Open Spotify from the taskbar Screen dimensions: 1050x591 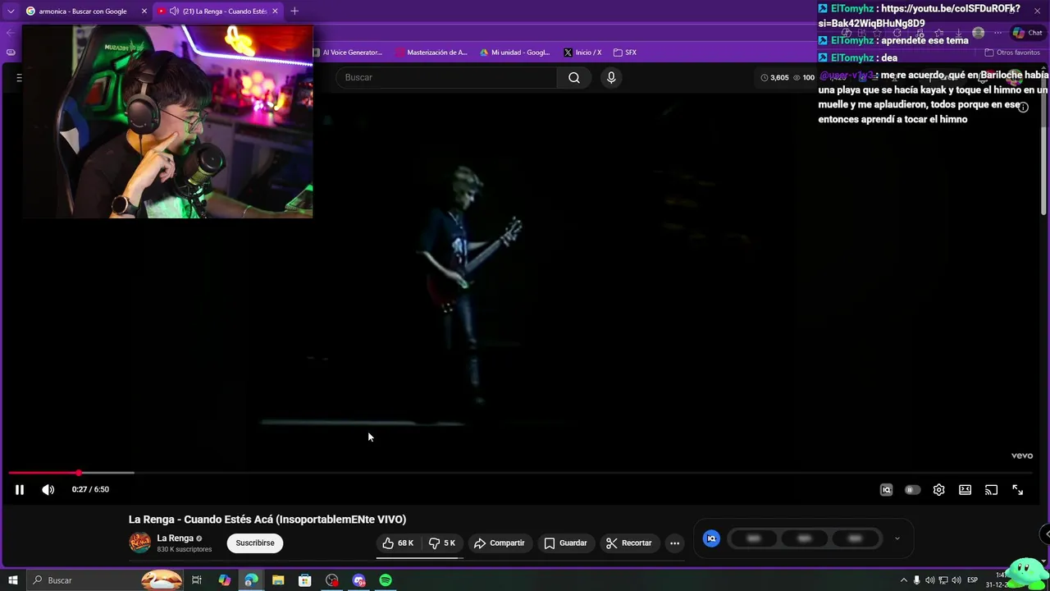click(x=386, y=580)
